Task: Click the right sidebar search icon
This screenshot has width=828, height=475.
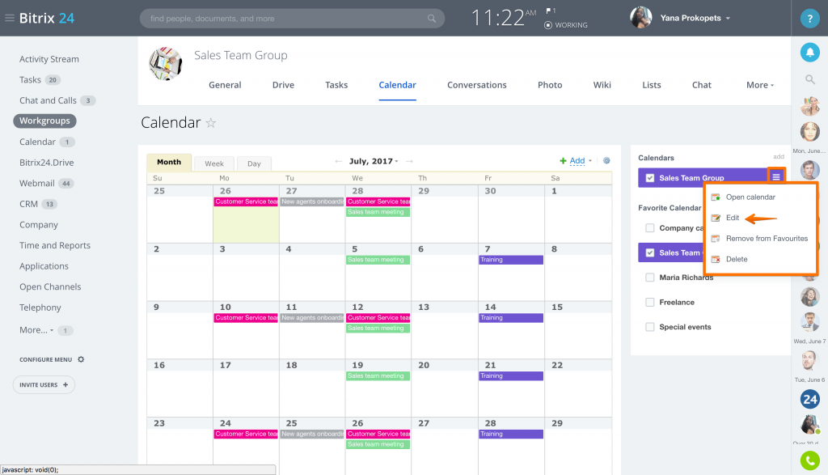Action: (x=809, y=80)
